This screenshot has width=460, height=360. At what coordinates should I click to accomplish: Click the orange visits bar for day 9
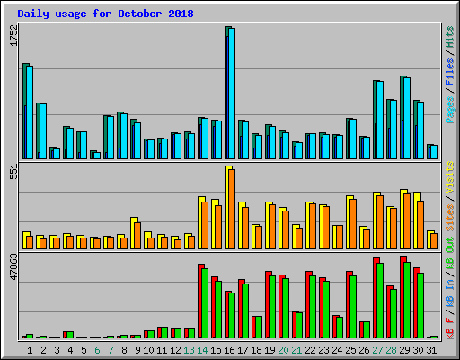coord(137,236)
